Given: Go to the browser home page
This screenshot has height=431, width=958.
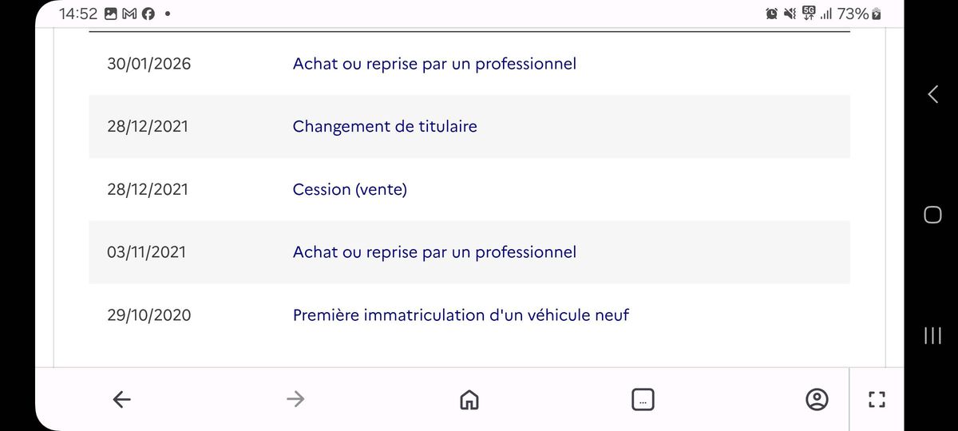Looking at the screenshot, I should click(469, 399).
